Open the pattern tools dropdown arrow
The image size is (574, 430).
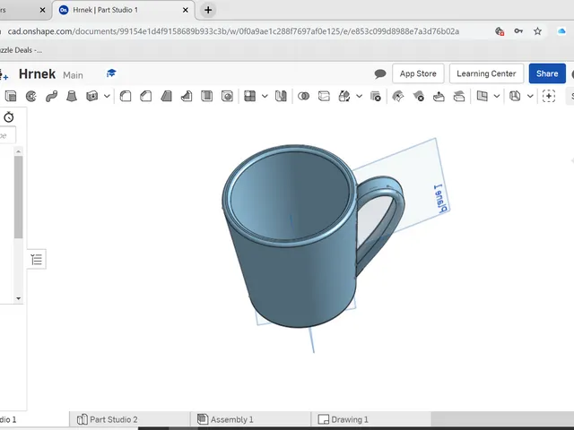265,96
